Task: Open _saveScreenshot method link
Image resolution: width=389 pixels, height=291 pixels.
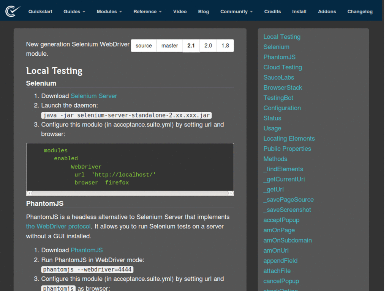Action: click(x=287, y=210)
